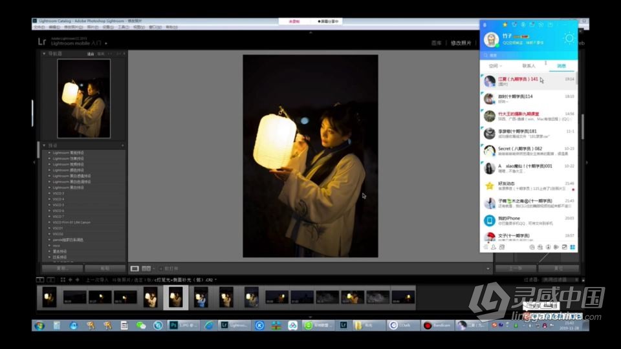Switch to the 修改照片 module in module picker
Screen dimensions: 621x349
coord(461,43)
